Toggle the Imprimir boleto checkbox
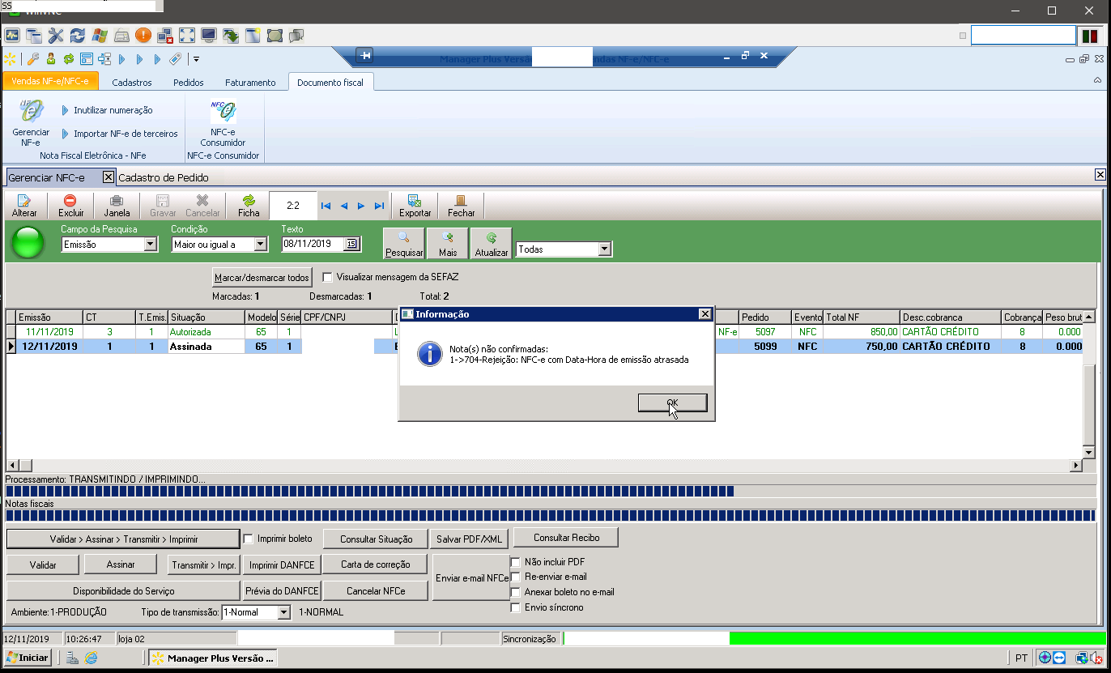Screen dimensions: 1111x673 pyautogui.click(x=249, y=539)
